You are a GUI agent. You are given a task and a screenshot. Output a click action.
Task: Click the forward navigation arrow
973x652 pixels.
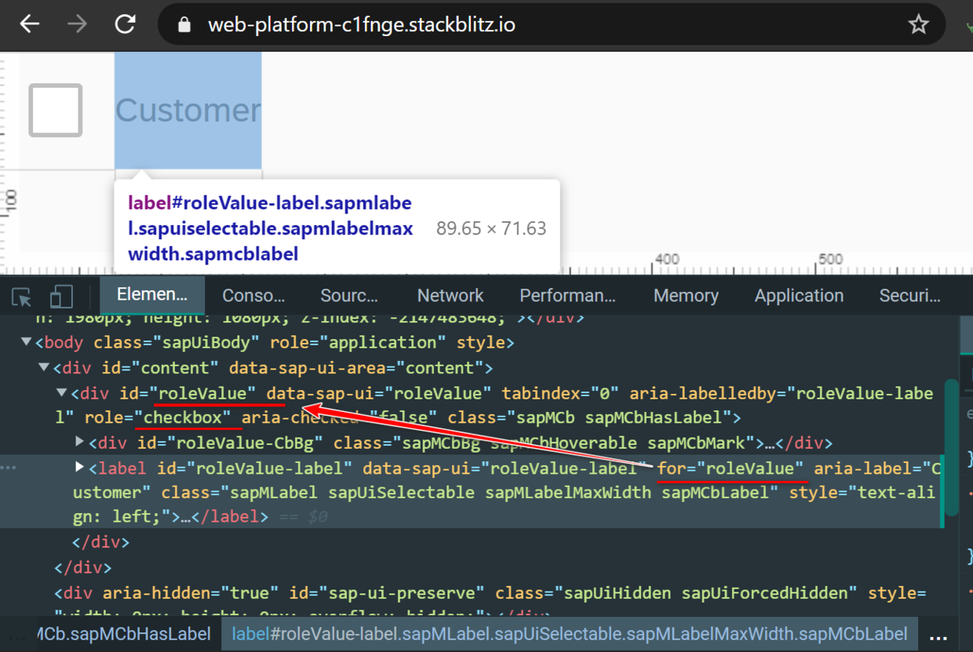(77, 24)
